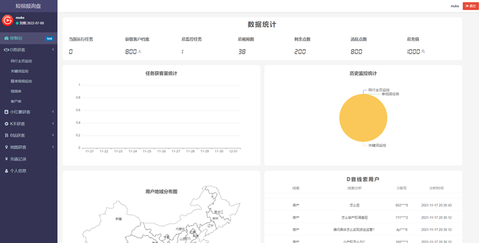The width and height of the screenshot is (479, 243).
Task: Click the 小红薯获客 sidebar icon
Action: coord(6,112)
